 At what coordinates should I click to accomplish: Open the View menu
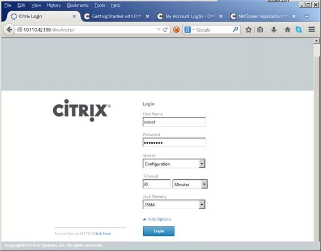tap(36, 5)
